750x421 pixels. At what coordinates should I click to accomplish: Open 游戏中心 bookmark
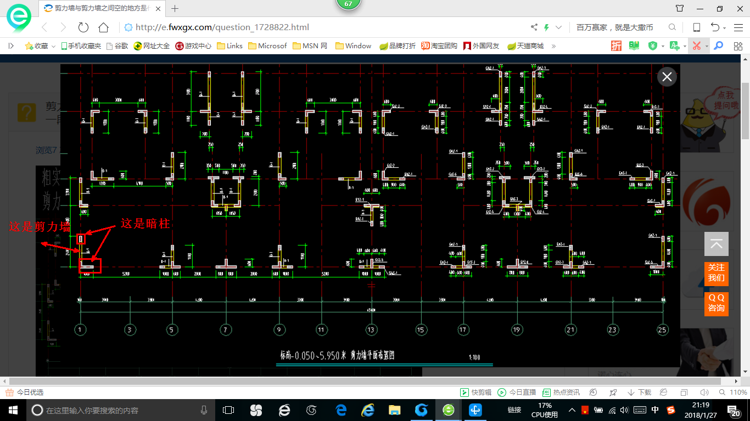point(193,46)
